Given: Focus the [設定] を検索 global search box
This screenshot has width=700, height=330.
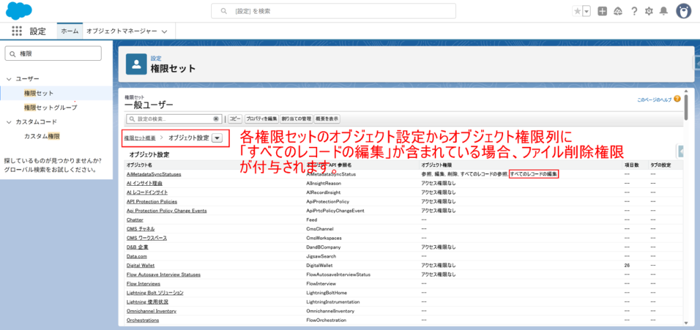Looking at the screenshot, I should click(x=333, y=11).
